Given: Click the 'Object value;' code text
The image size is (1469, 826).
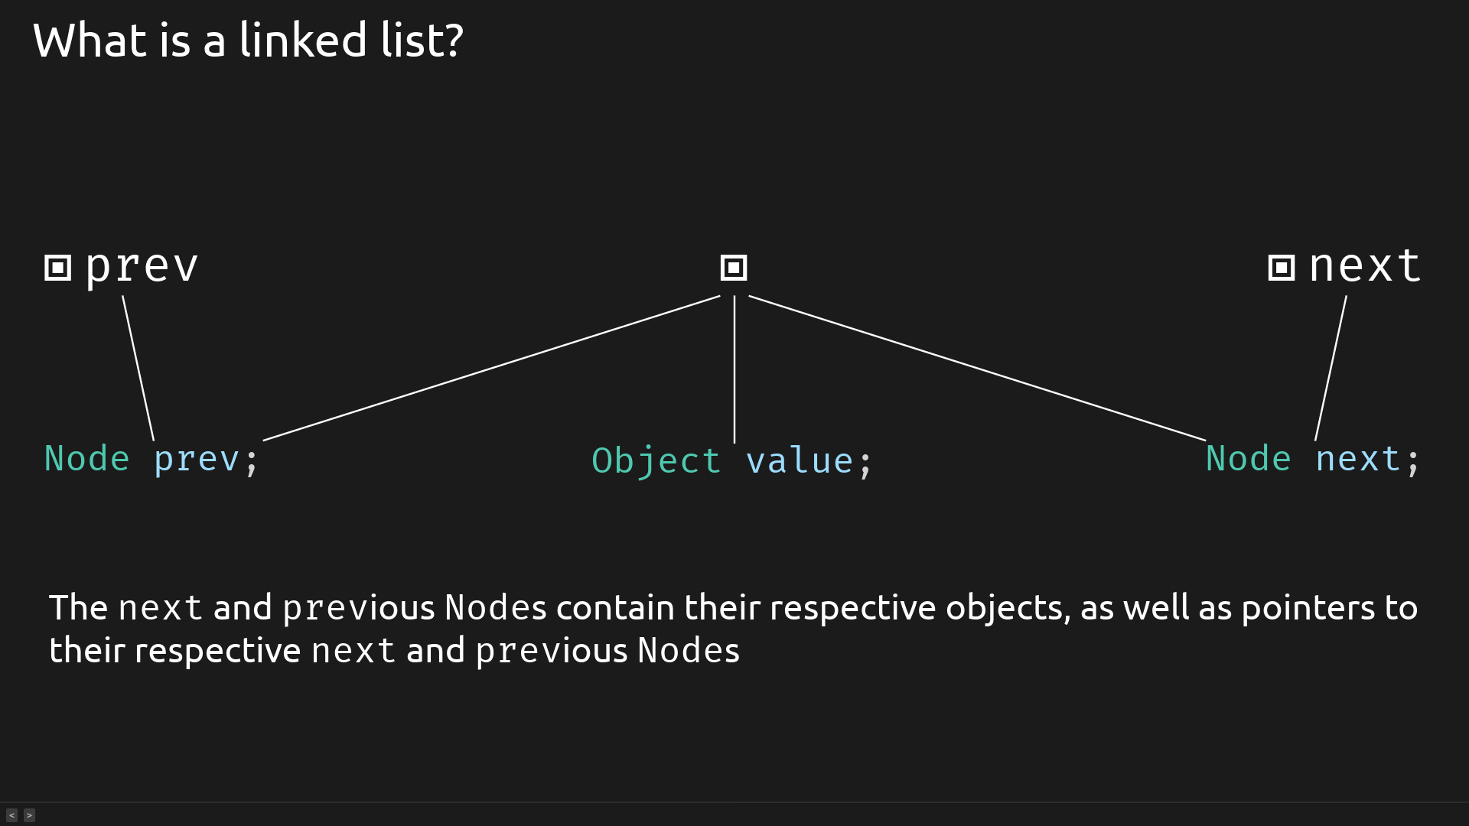Looking at the screenshot, I should point(731,461).
